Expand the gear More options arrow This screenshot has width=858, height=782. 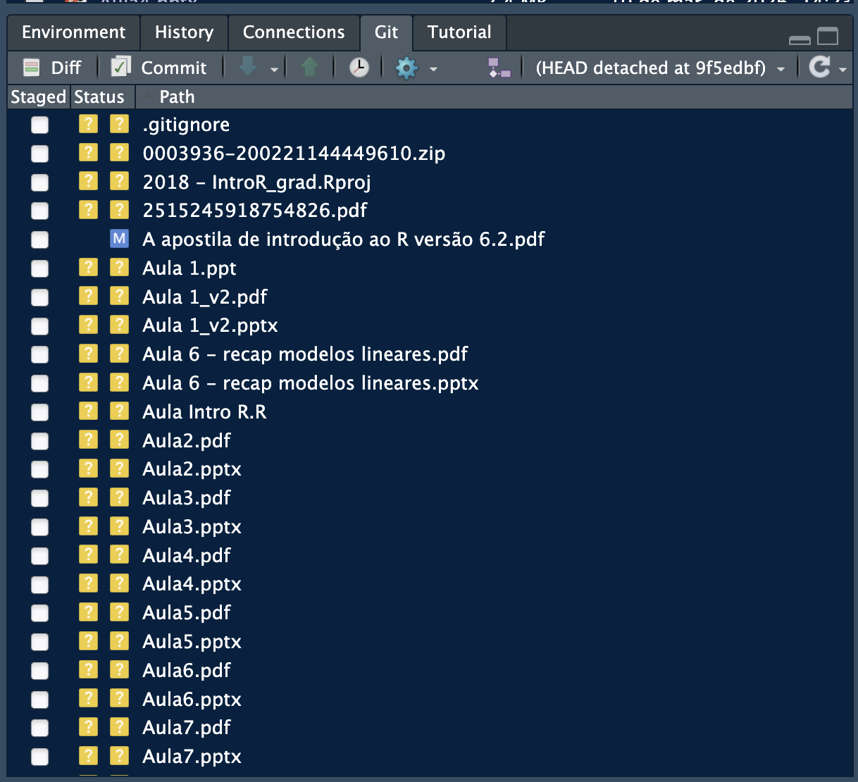point(433,69)
